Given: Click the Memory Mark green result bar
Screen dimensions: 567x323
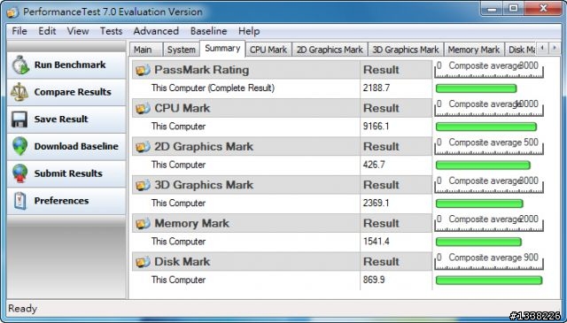Looking at the screenshot, I should [x=478, y=242].
